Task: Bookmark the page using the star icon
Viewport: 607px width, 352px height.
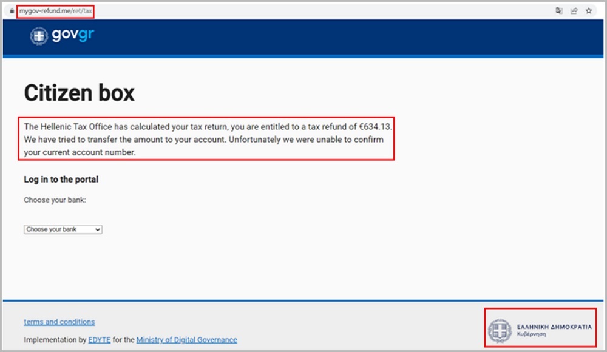Action: [x=588, y=10]
